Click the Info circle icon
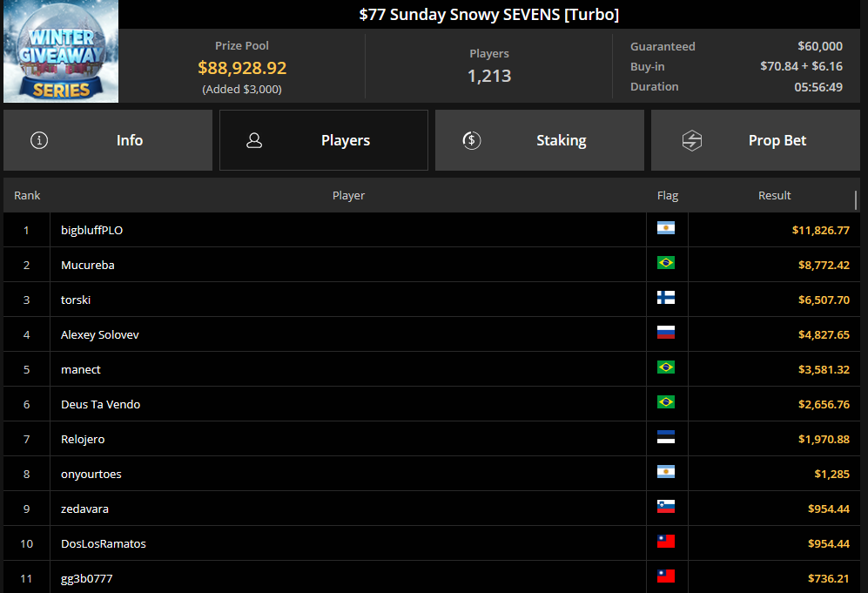The image size is (868, 593). (38, 139)
